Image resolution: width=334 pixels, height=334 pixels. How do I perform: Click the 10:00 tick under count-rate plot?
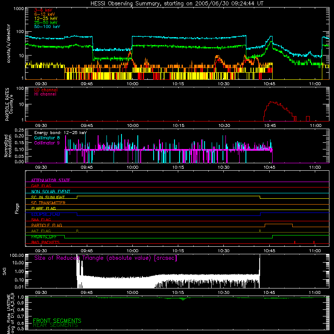tap(132, 84)
